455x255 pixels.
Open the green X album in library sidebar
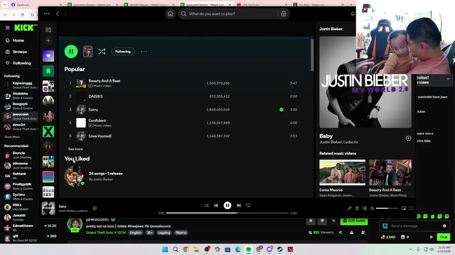tap(48, 131)
